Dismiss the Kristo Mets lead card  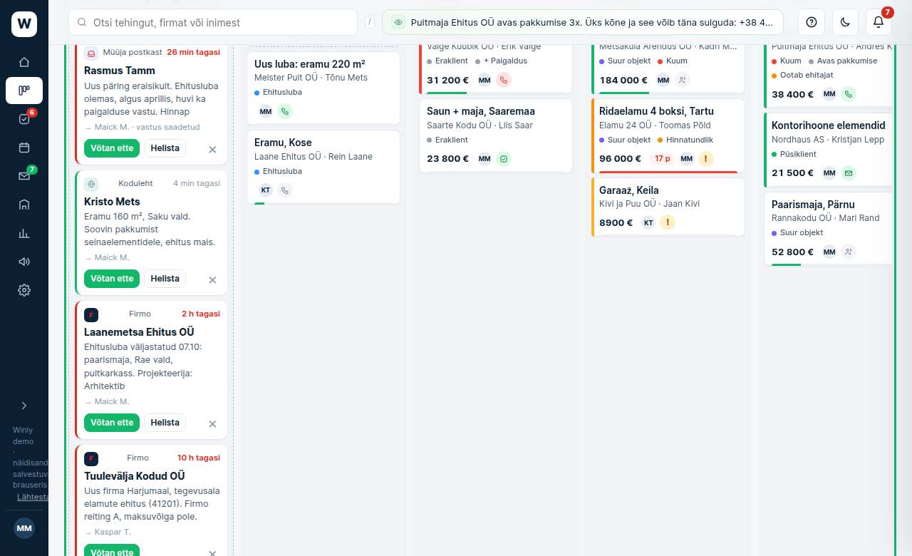(x=212, y=280)
